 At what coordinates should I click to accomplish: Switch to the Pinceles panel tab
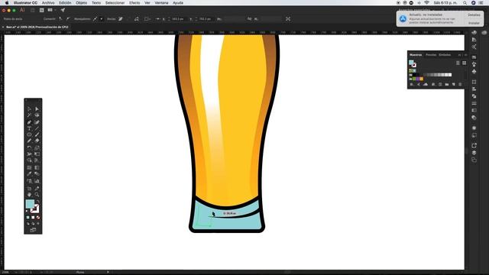tap(431, 55)
